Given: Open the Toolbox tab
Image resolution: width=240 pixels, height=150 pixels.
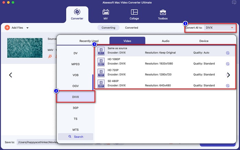Looking at the screenshot, I should pyautogui.click(x=163, y=14).
